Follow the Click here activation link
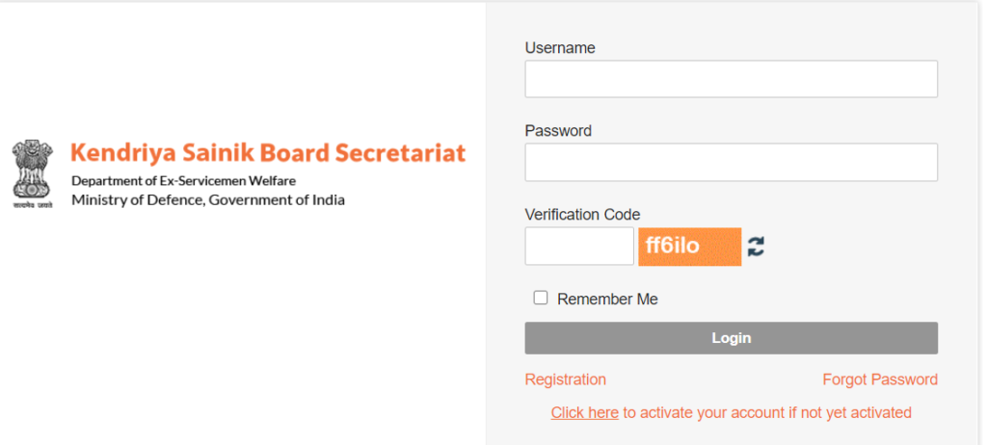Screen dimensions: 987x445 point(584,413)
